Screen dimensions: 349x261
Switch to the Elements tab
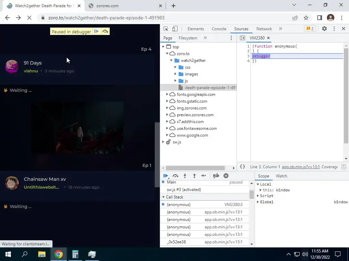[x=196, y=29]
